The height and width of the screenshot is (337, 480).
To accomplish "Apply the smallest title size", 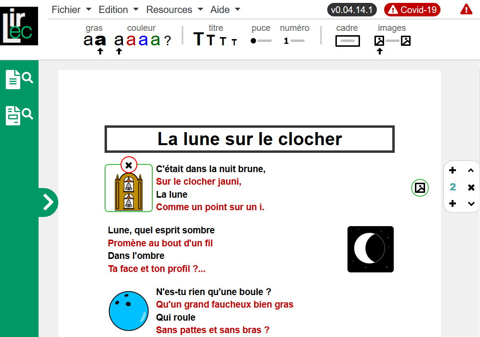I will coord(234,42).
